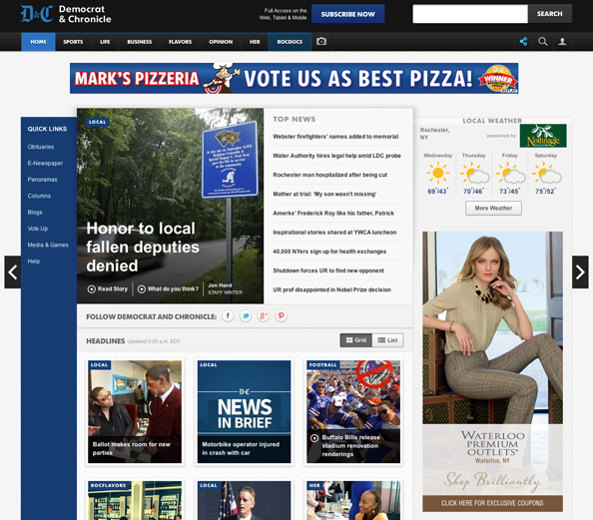Open Obituaries quick link
Screen dimensions: 593x520
[41, 147]
